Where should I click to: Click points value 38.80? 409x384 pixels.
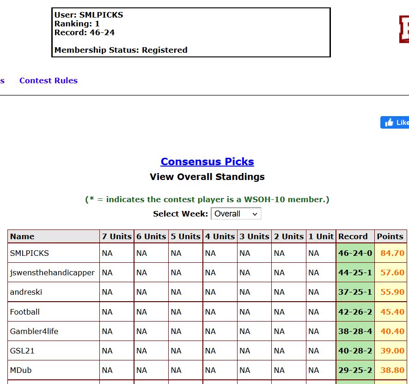(x=392, y=370)
